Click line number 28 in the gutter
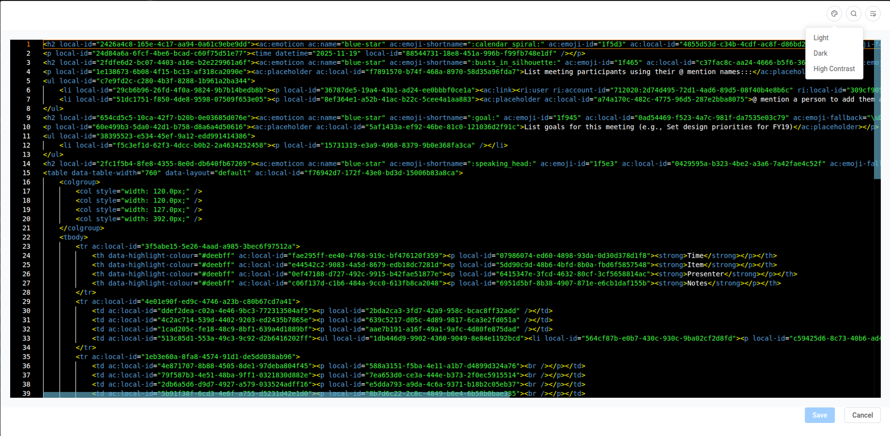The image size is (890, 436). tap(26, 293)
